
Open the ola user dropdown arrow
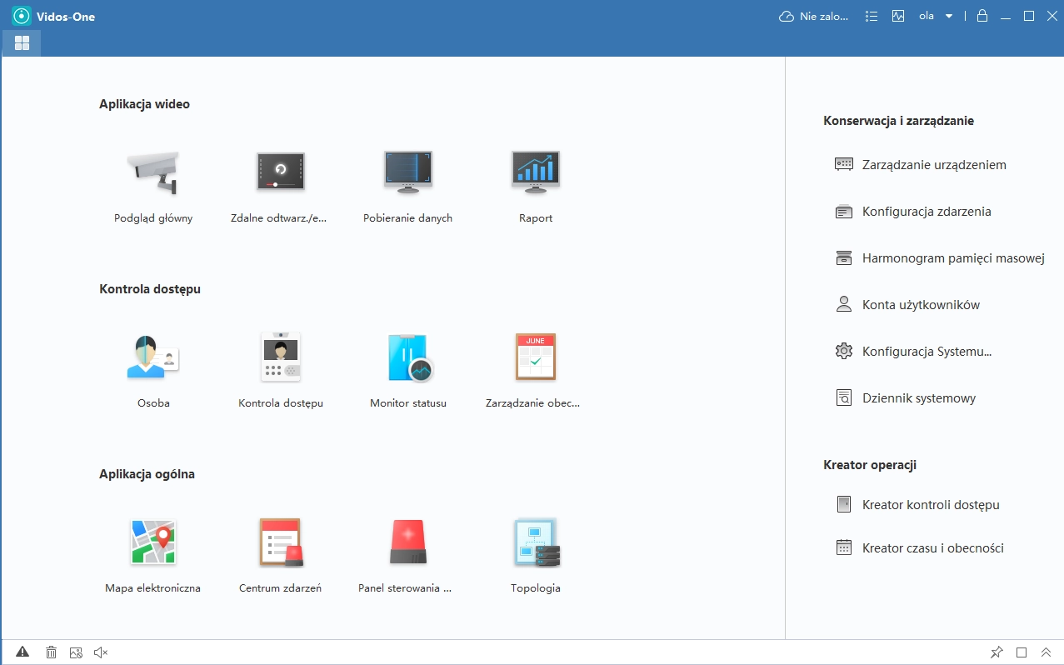tap(948, 16)
